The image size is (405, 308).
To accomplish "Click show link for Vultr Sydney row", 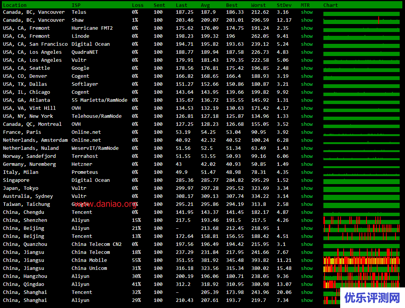I will (307, 196).
